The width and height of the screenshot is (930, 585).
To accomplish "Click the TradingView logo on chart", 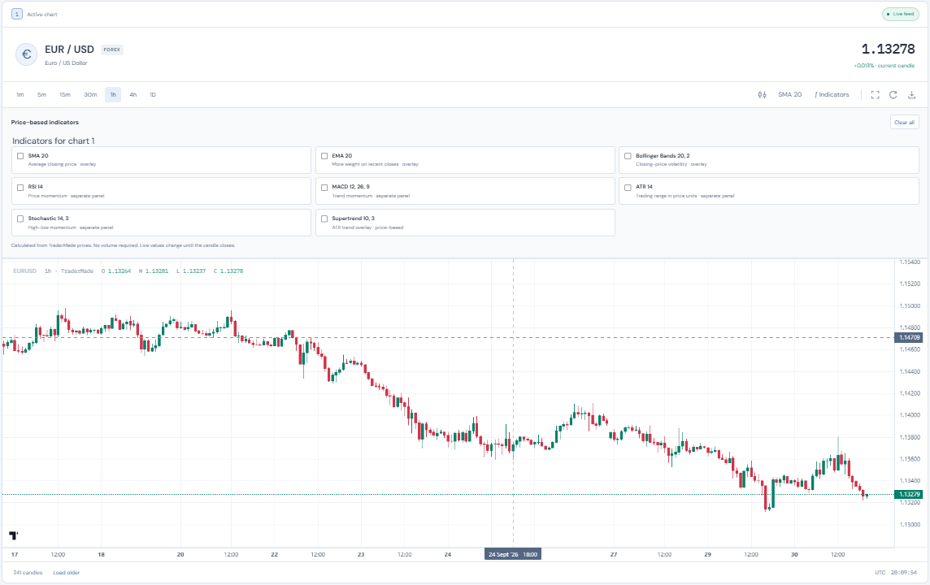I will (14, 535).
